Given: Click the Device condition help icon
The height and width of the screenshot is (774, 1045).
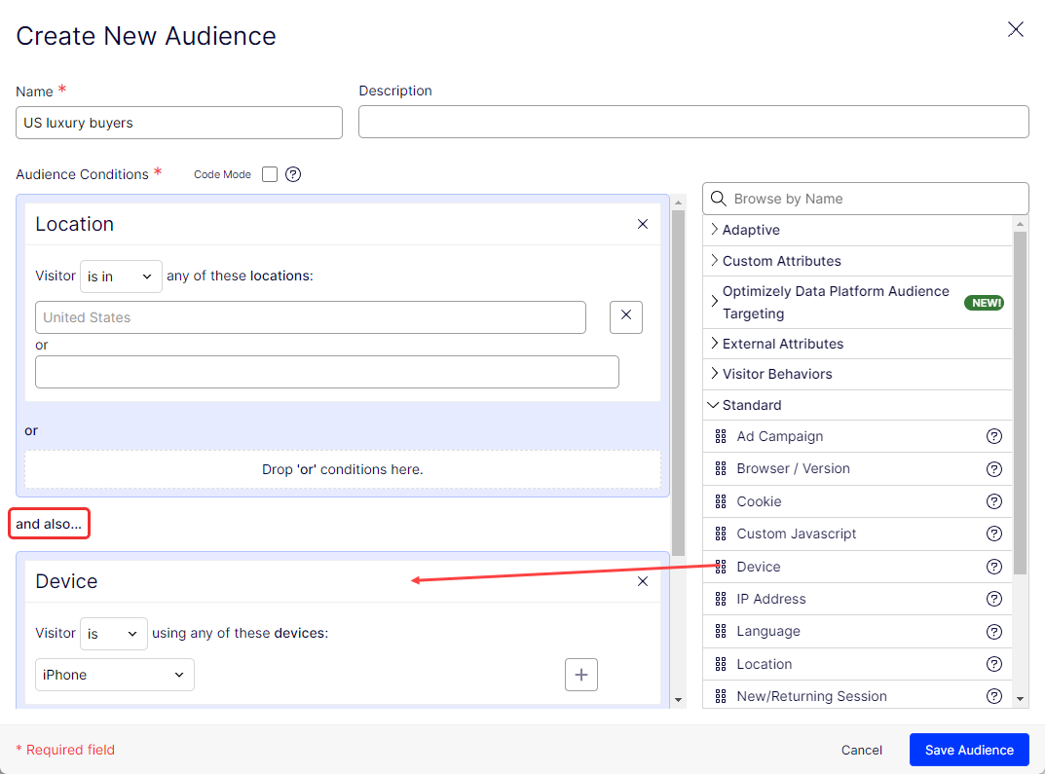Looking at the screenshot, I should [x=994, y=567].
